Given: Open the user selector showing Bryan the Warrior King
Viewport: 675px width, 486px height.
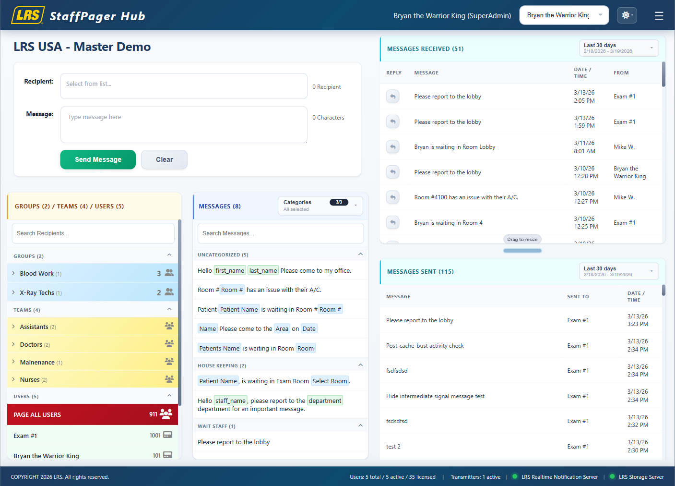Looking at the screenshot, I should click(x=564, y=15).
